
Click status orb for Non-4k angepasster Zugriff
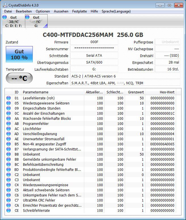[x=9, y=144]
